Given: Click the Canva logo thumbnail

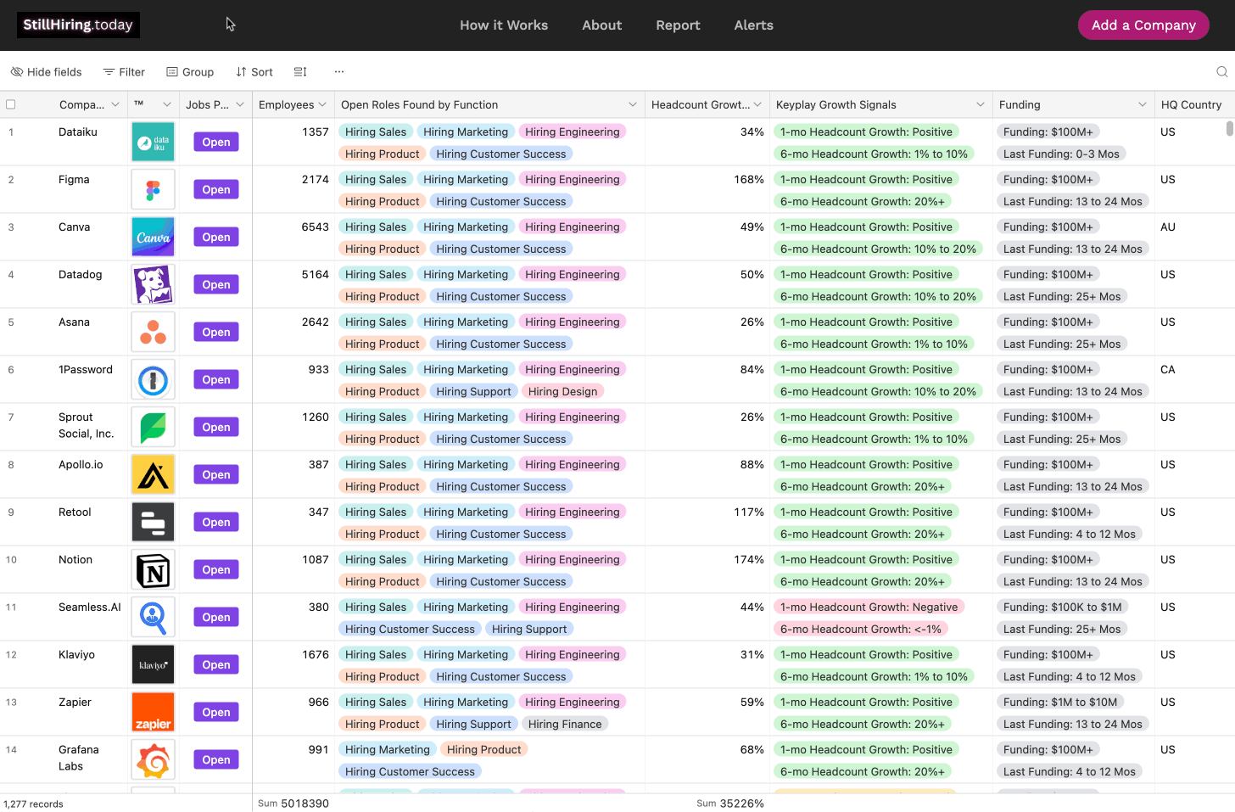Looking at the screenshot, I should tap(153, 237).
